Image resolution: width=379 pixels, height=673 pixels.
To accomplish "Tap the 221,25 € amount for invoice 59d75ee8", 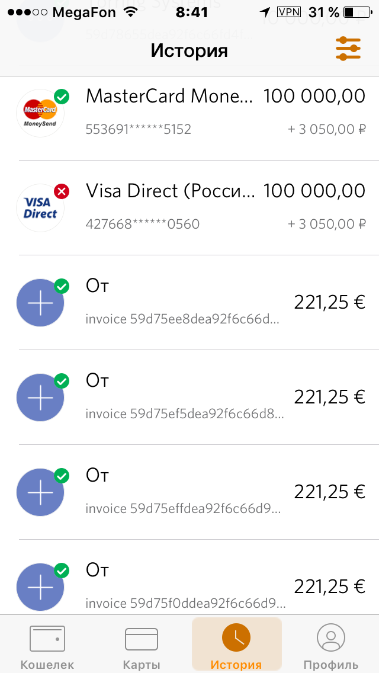I will pyautogui.click(x=330, y=302).
